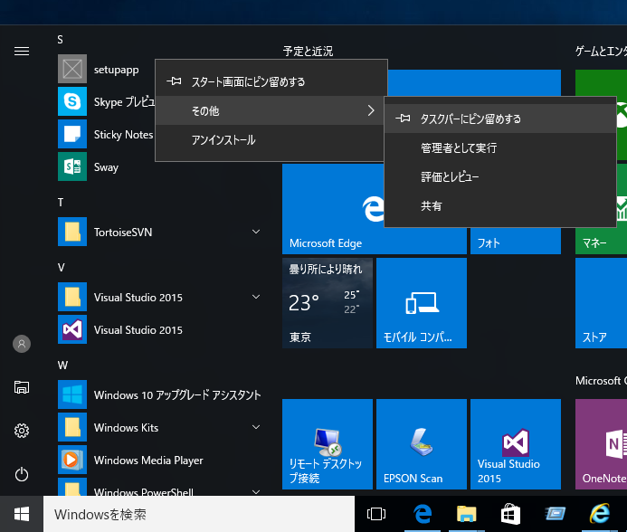Open the Store taskbar icon
627x532 pixels.
[510, 514]
